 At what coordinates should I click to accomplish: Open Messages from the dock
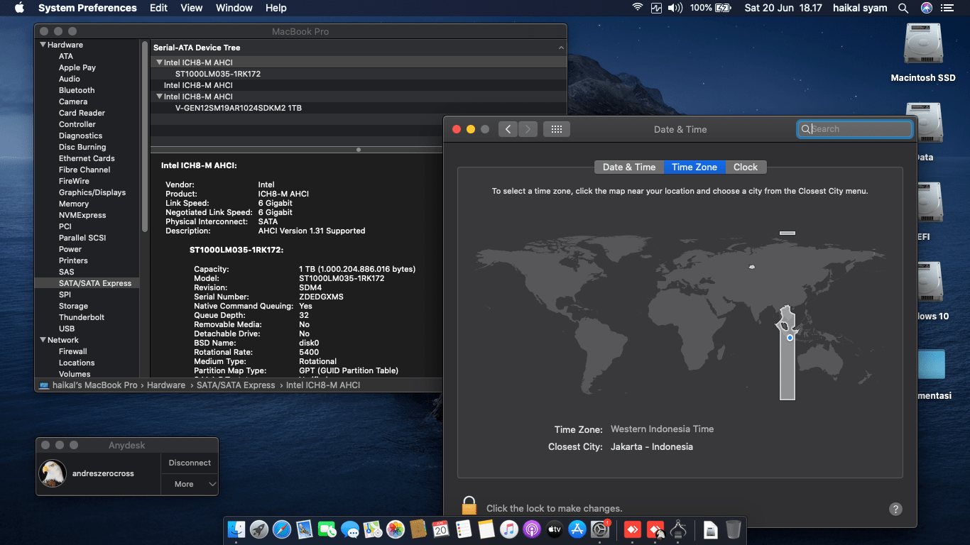350,529
